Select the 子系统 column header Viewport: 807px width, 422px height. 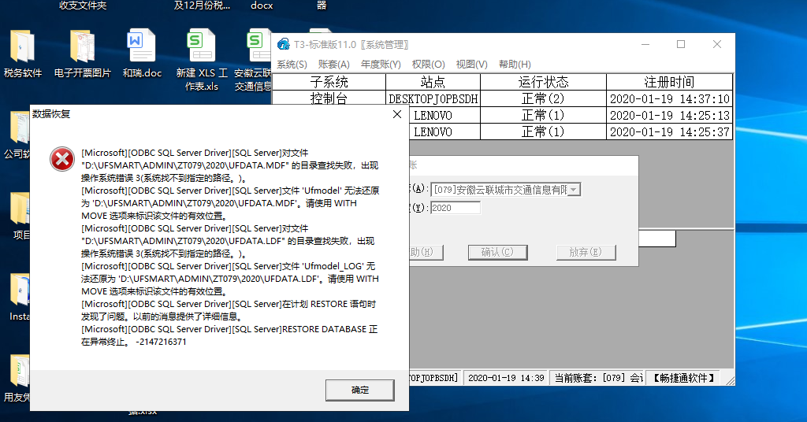pyautogui.click(x=329, y=82)
